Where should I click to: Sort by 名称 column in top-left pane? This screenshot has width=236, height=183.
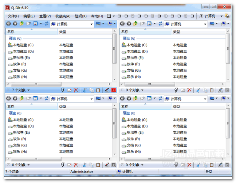32,32
